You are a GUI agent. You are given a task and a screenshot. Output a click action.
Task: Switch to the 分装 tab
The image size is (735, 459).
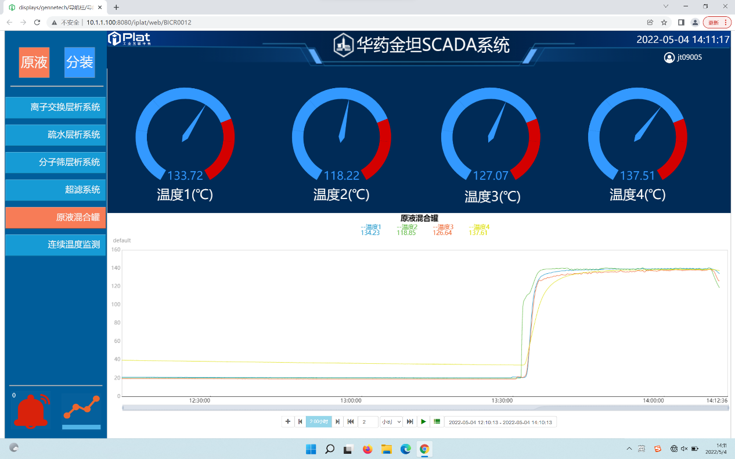pyautogui.click(x=80, y=62)
